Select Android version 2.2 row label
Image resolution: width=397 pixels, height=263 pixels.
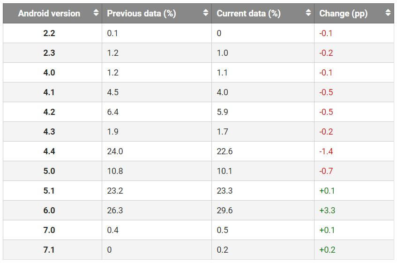pyautogui.click(x=49, y=33)
